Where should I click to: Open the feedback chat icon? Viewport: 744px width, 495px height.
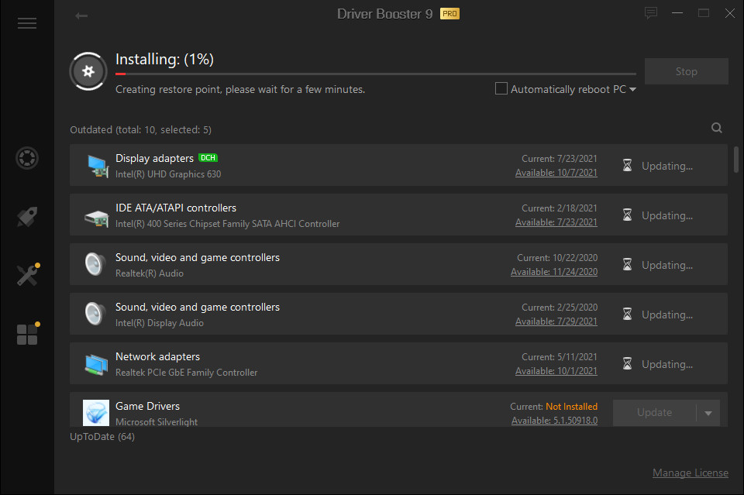pos(651,13)
